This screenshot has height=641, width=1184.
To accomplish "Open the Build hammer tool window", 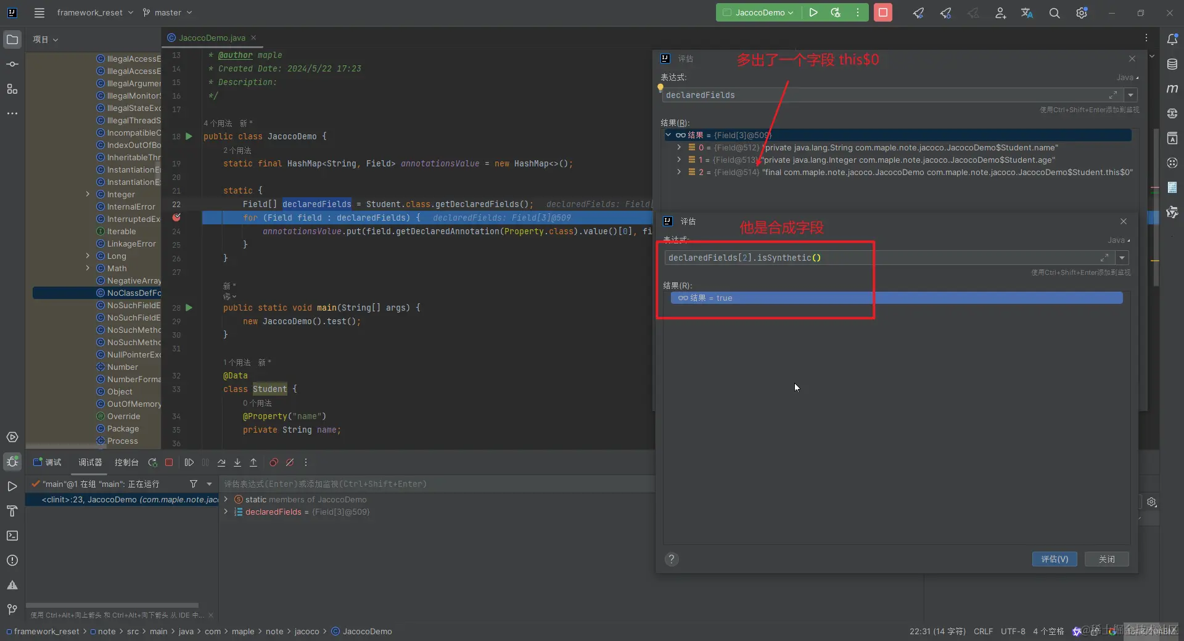I will click(x=12, y=511).
